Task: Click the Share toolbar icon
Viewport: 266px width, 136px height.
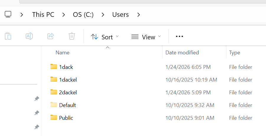Action: tap(50, 36)
